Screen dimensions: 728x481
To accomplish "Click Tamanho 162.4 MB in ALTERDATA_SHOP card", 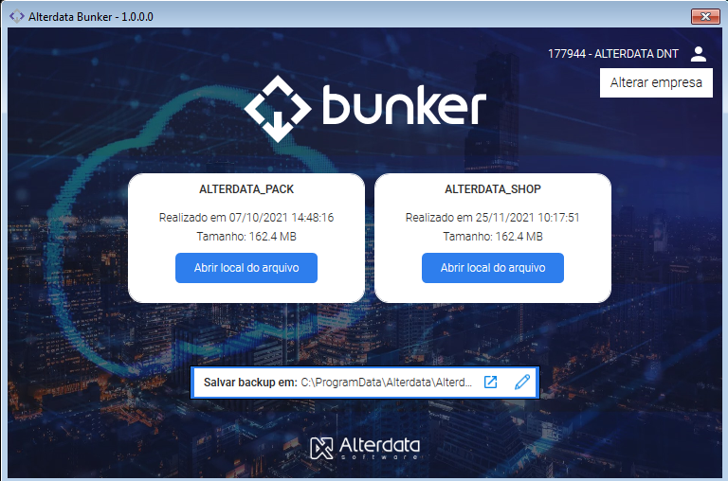I will click(x=493, y=237).
